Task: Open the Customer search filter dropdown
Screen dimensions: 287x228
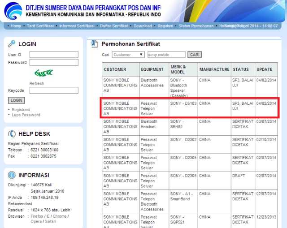Action: click(128, 55)
